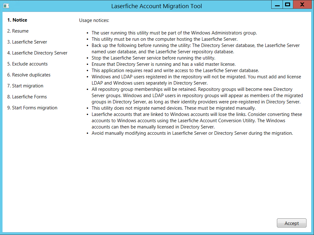Open the 8. Laserfiche Forms step

click(27, 97)
